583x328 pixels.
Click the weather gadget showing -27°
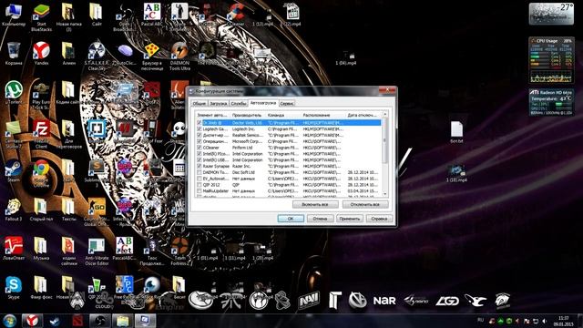(551, 15)
